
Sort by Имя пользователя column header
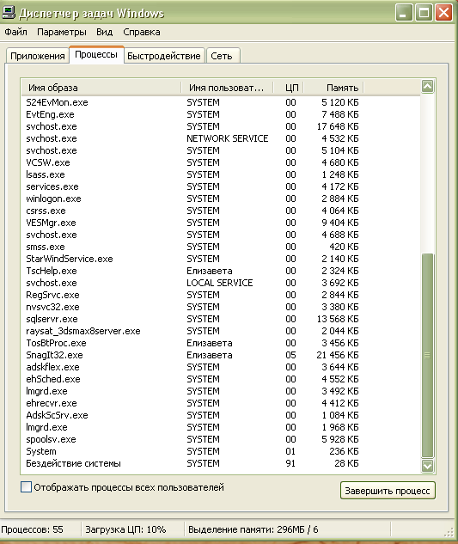point(227,88)
